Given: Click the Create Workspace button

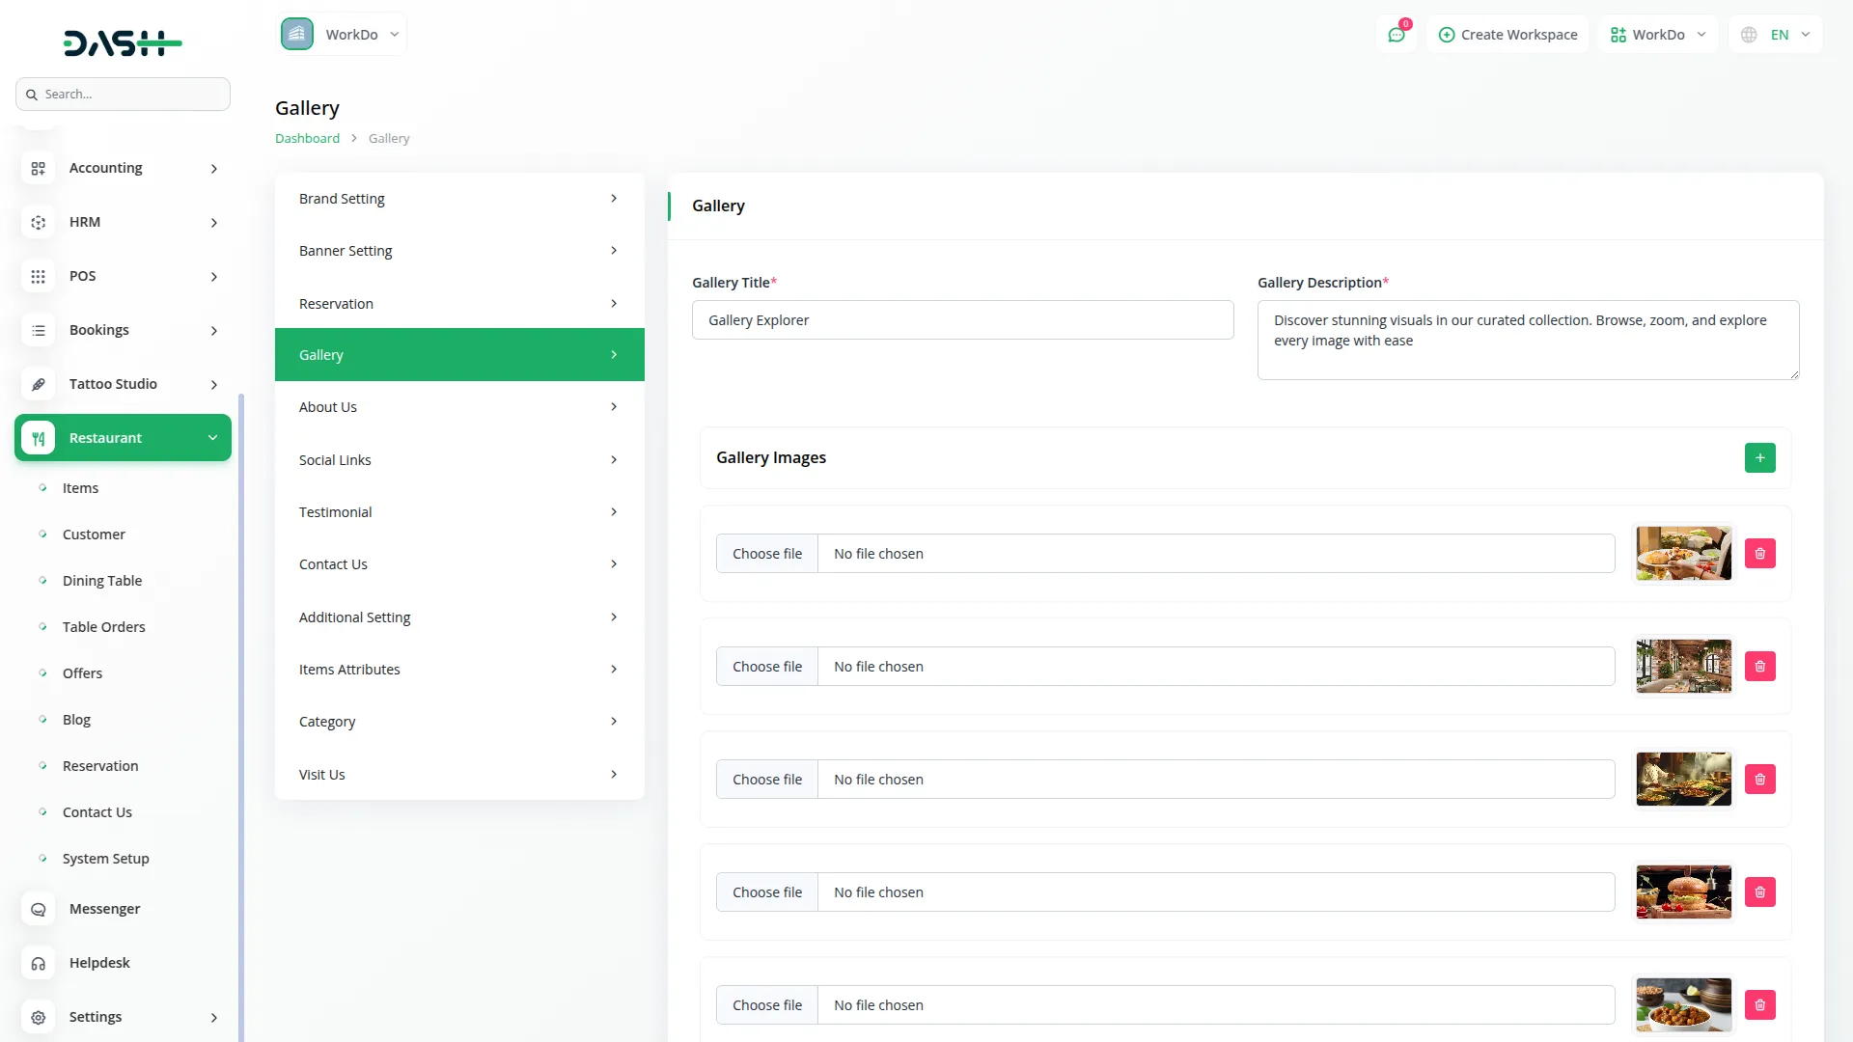Looking at the screenshot, I should 1507,34.
